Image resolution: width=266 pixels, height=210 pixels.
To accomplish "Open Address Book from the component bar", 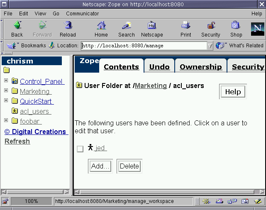I will (x=245, y=201).
